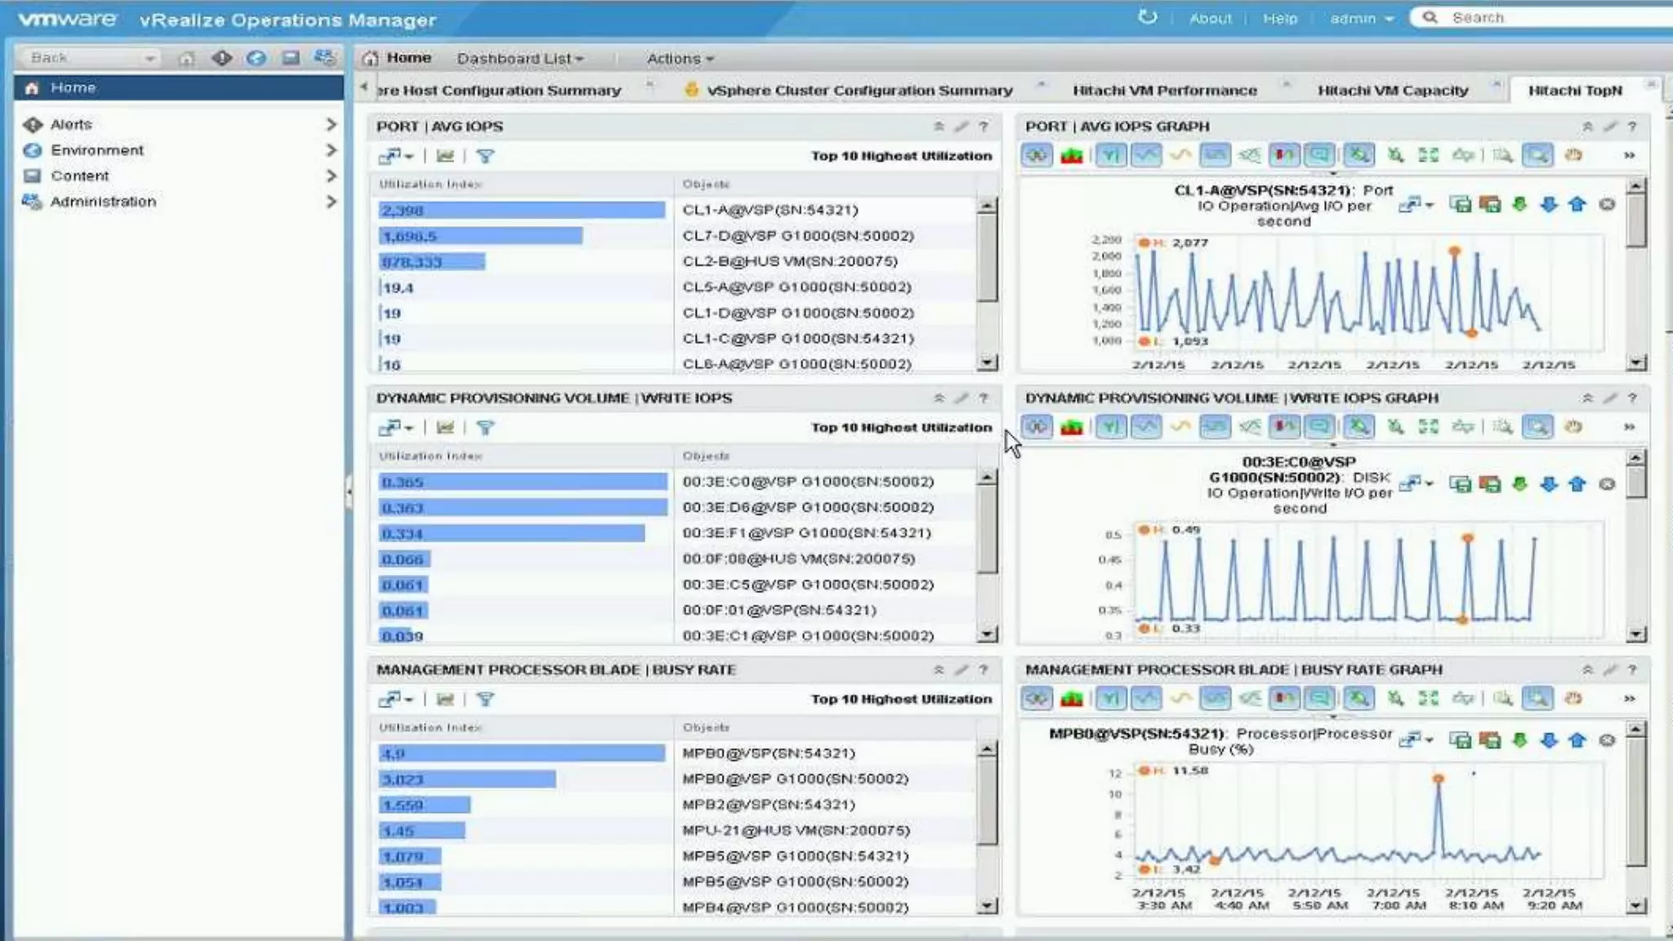
Task: Click the blue move down arrow on CL1-A@VSP chart
Action: 1548,204
